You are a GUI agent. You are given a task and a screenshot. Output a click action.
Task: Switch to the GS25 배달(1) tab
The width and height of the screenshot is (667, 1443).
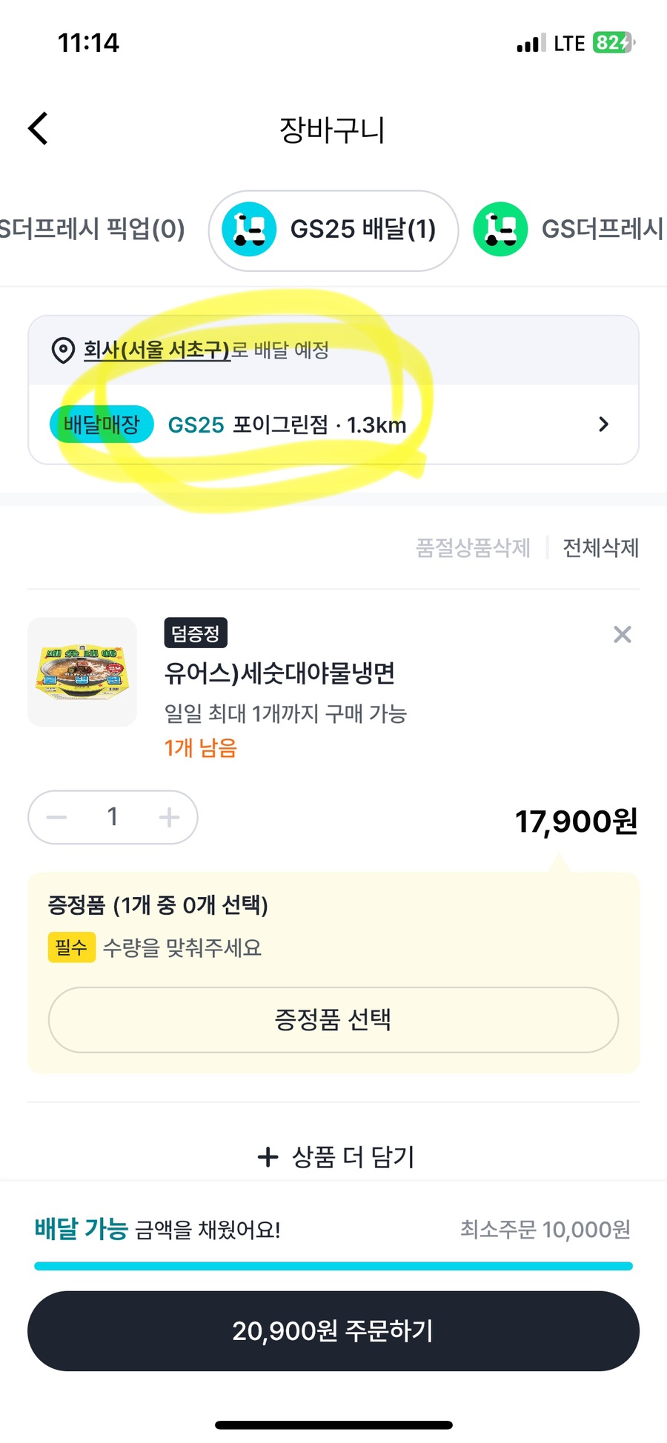[362, 230]
